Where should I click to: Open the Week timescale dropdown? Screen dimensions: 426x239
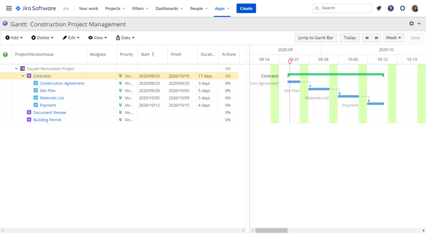[394, 37]
